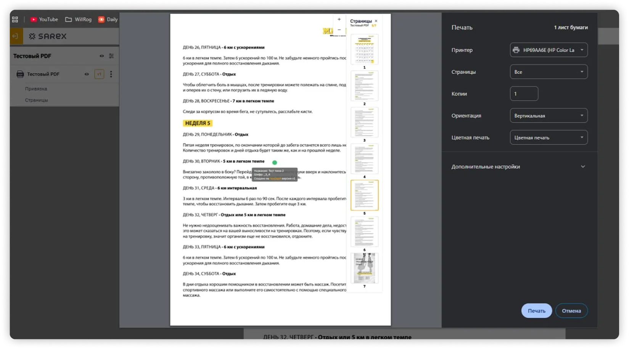Click the '1 лист бумаги' text
Image resolution: width=629 pixels, height=349 pixels.
571,27
